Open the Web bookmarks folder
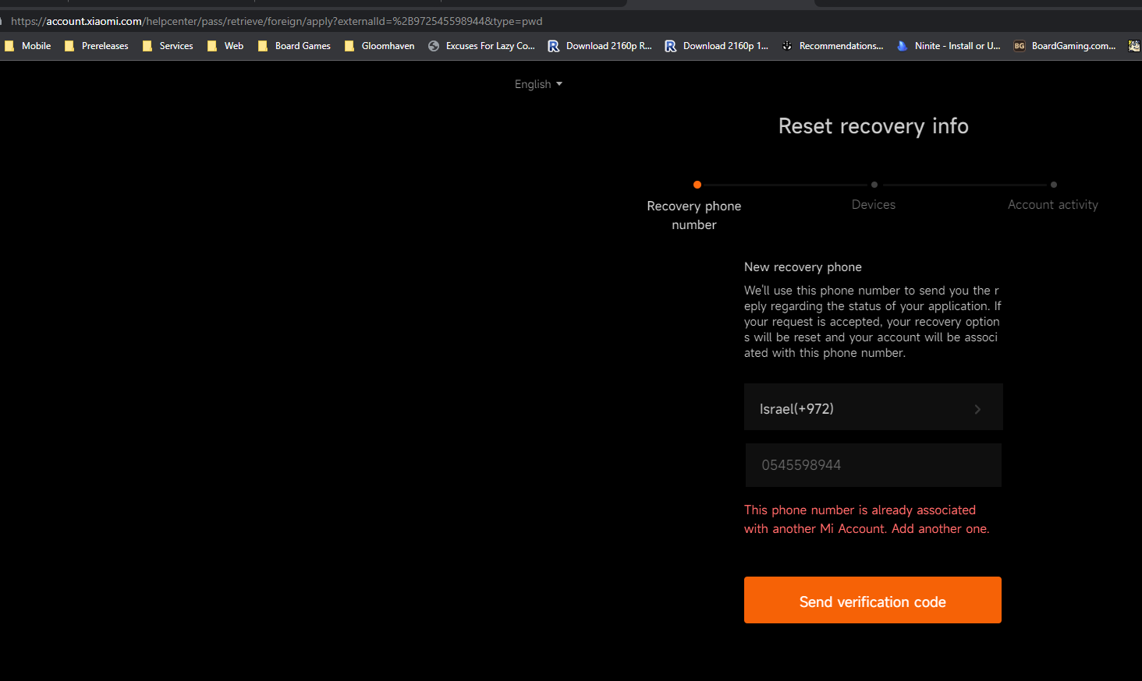 [225, 46]
